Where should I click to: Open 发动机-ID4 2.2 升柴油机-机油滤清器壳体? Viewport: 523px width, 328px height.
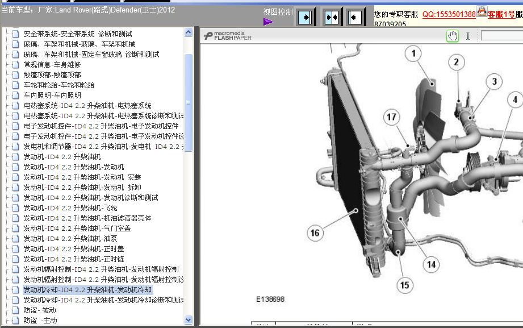(87, 218)
